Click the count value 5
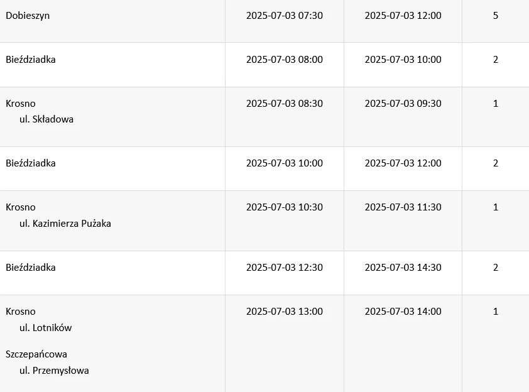Screen dimensions: 529x392 point(496,16)
